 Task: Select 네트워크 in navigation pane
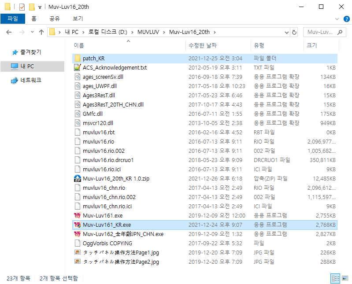point(31,80)
